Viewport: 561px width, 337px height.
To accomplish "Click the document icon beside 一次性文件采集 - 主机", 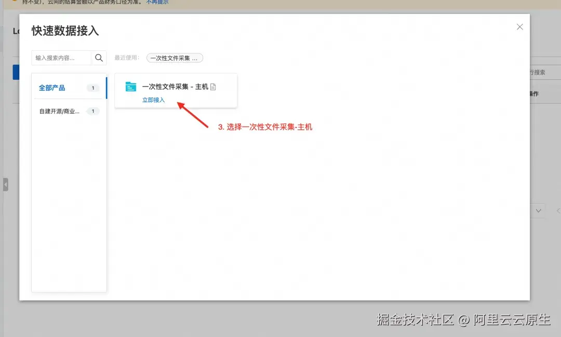I will (x=213, y=87).
